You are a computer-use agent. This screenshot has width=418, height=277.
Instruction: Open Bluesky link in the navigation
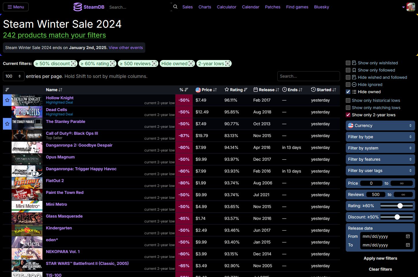(x=322, y=7)
